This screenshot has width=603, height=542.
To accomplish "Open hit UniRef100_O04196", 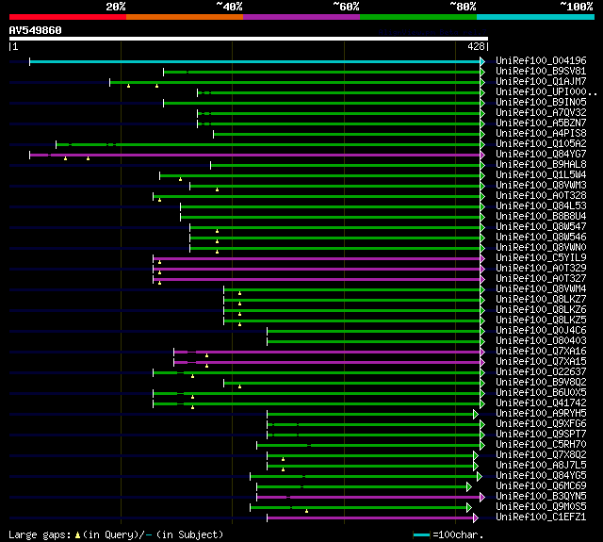I will click(x=541, y=60).
